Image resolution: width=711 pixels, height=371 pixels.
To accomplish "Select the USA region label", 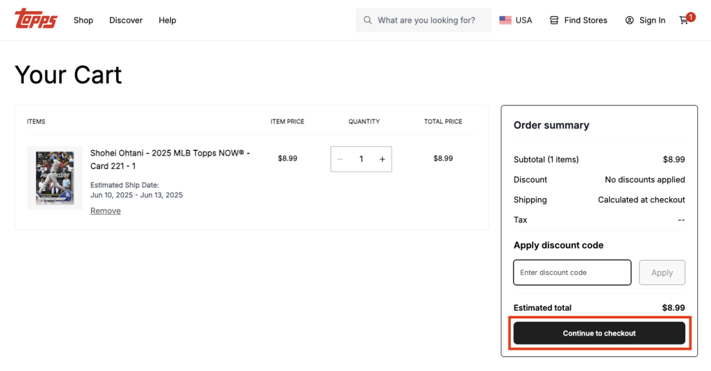I will [x=524, y=20].
